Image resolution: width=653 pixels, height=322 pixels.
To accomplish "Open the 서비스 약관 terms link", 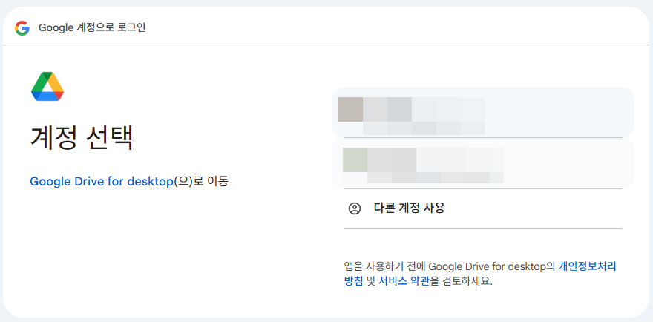I will 404,281.
